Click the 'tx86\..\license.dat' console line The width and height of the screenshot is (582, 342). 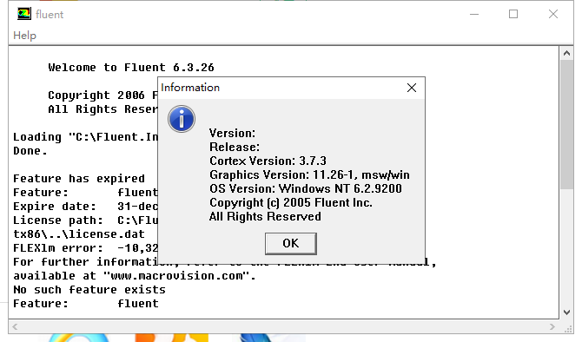click(x=79, y=234)
